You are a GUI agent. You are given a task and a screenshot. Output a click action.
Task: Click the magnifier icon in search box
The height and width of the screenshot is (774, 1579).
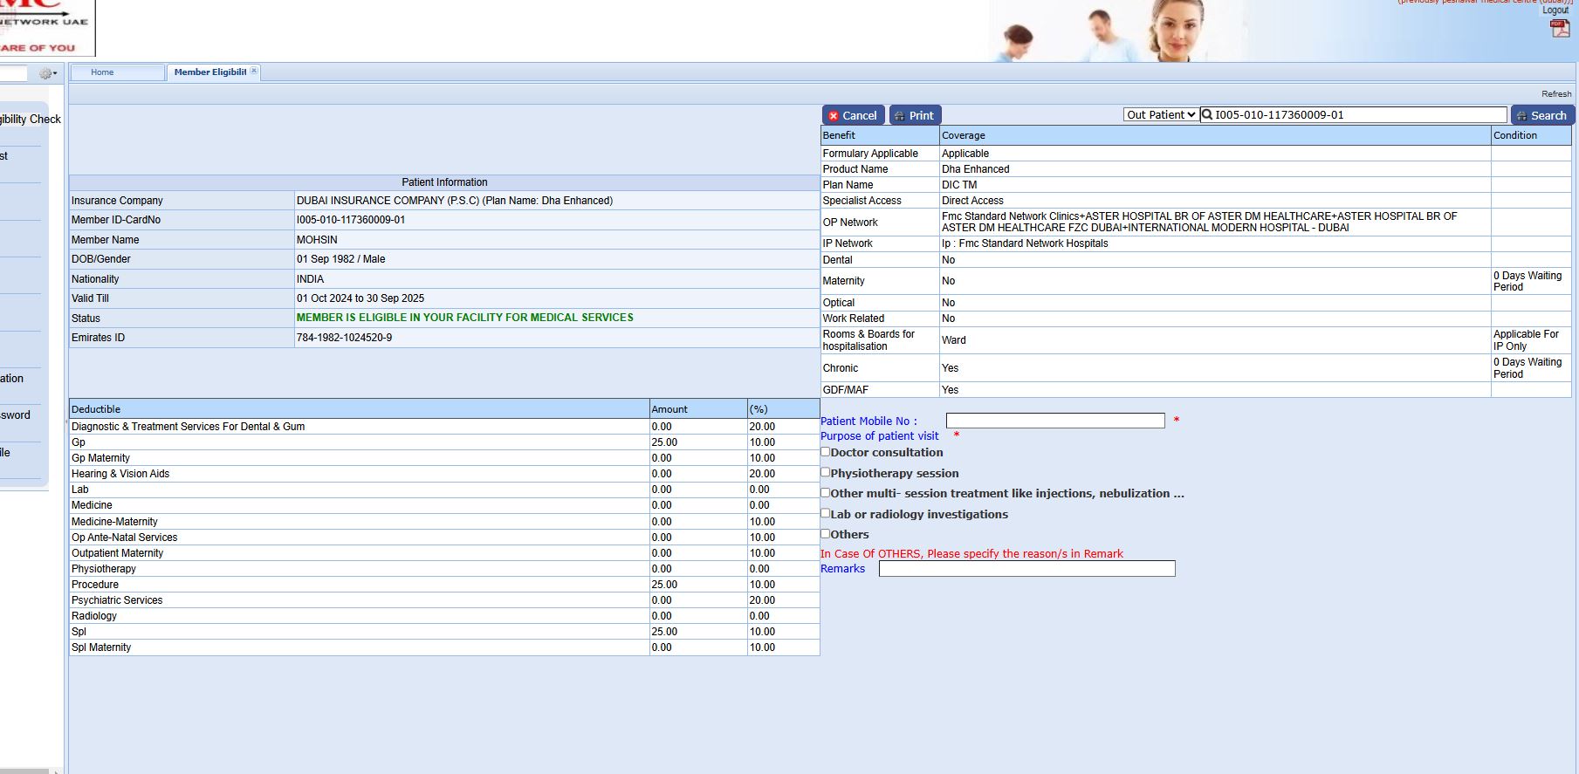click(1207, 115)
